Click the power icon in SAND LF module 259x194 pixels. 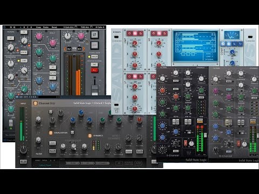click(129, 77)
